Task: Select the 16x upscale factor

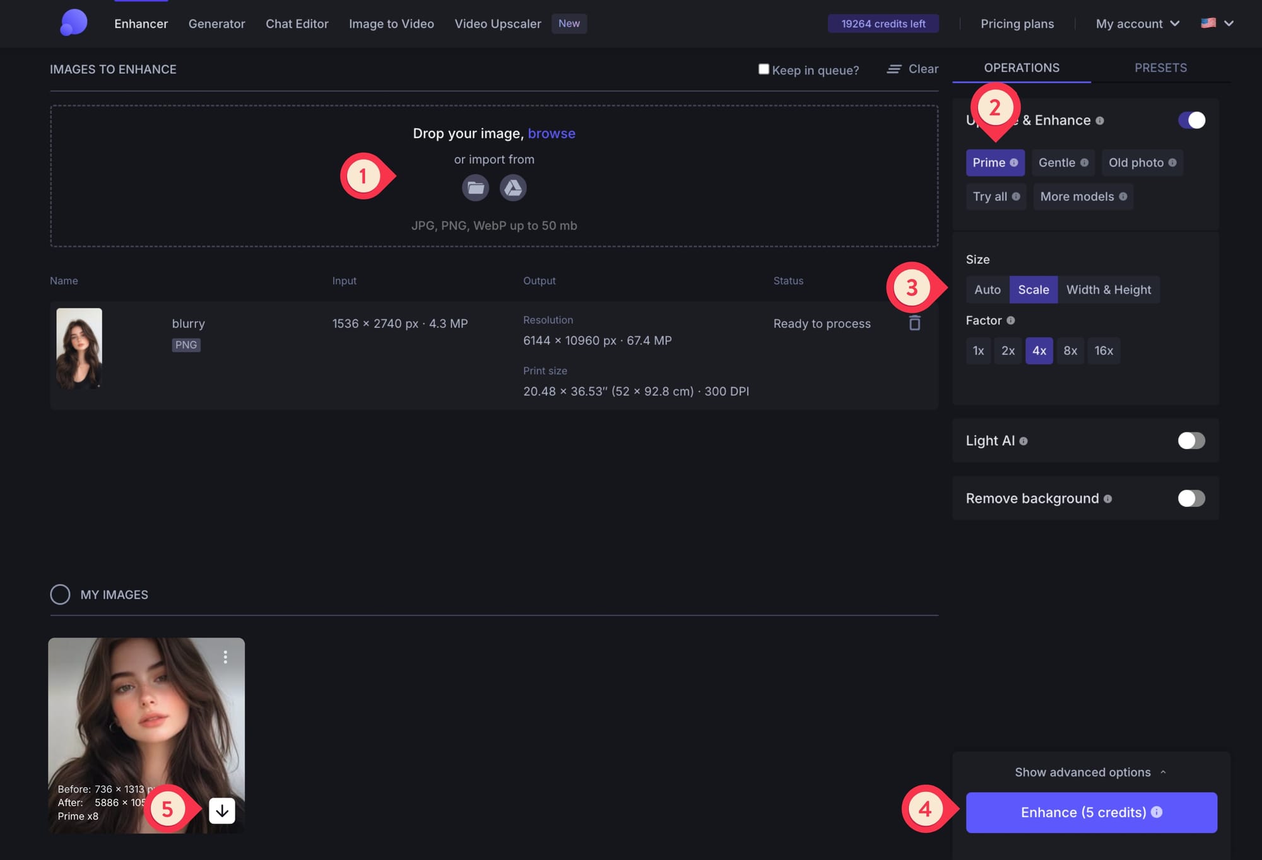Action: point(1104,351)
